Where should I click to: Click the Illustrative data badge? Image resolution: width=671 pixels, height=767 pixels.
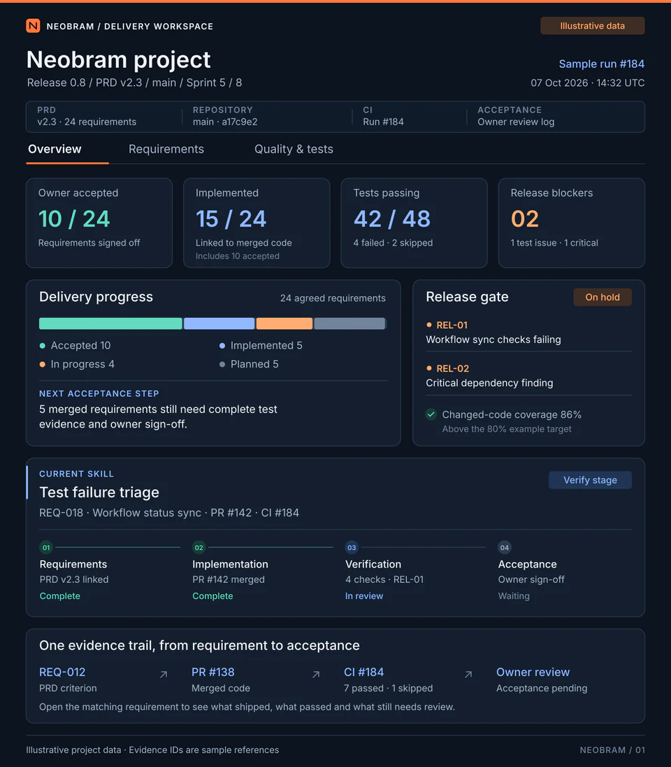click(592, 26)
